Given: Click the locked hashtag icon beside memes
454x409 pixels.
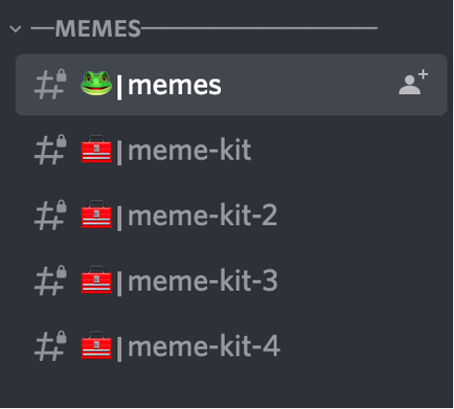Looking at the screenshot, I should tap(50, 84).
